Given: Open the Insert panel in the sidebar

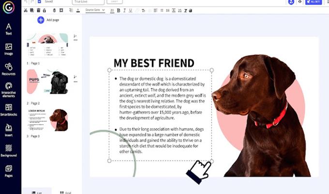Looking at the screenshot, I should (x=9, y=130).
